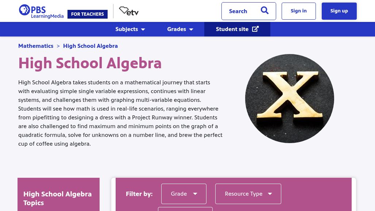Open the Grades menu
The height and width of the screenshot is (211, 375).
pos(177,29)
